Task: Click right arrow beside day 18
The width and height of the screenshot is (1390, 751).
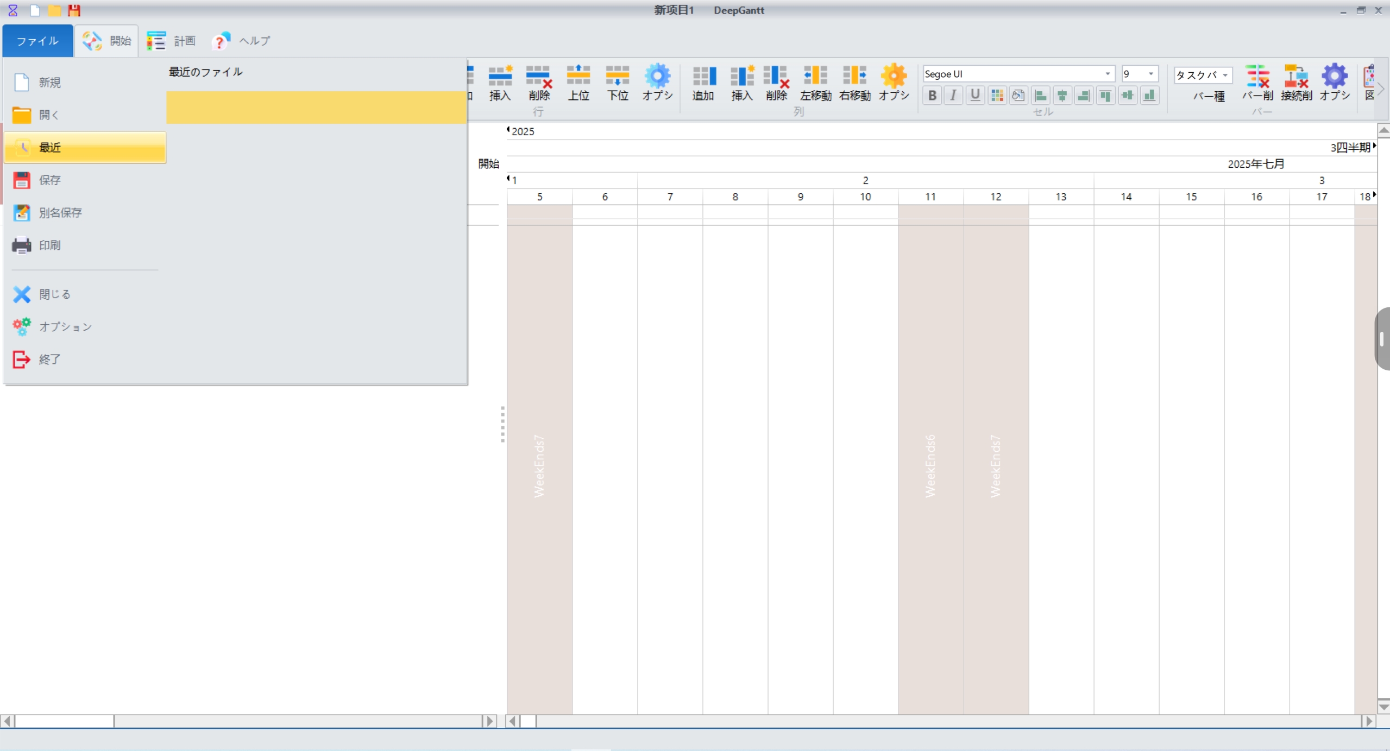Action: [1374, 194]
